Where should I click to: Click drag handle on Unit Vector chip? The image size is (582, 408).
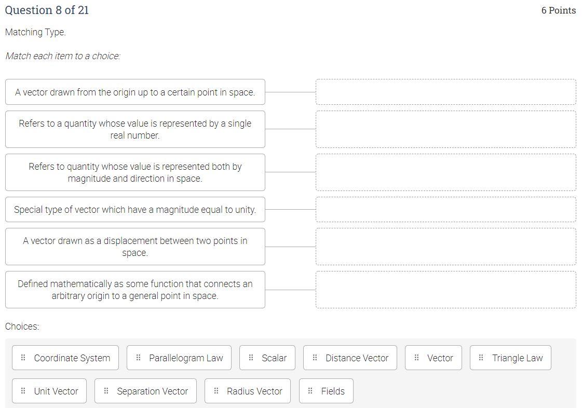click(23, 391)
